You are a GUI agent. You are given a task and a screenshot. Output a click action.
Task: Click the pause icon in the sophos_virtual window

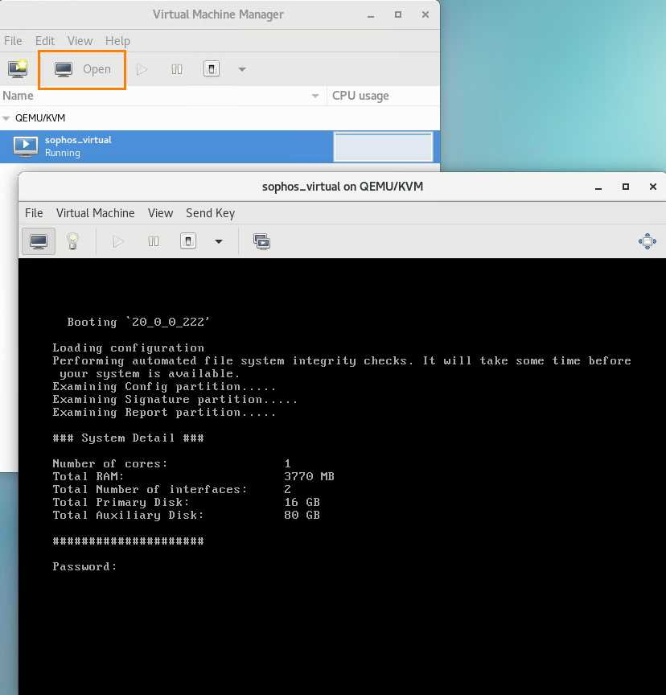click(x=154, y=241)
